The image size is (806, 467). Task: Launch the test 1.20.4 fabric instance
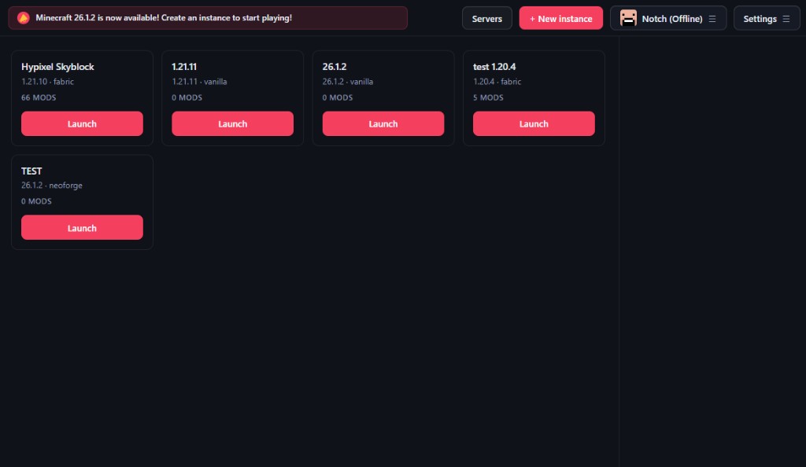534,123
